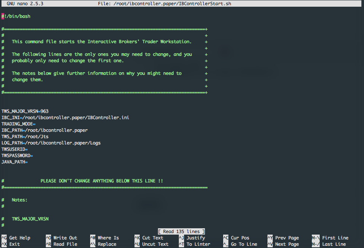Click the Exit shortcut at bottom
This screenshot has width=364, height=248.
click(15, 244)
